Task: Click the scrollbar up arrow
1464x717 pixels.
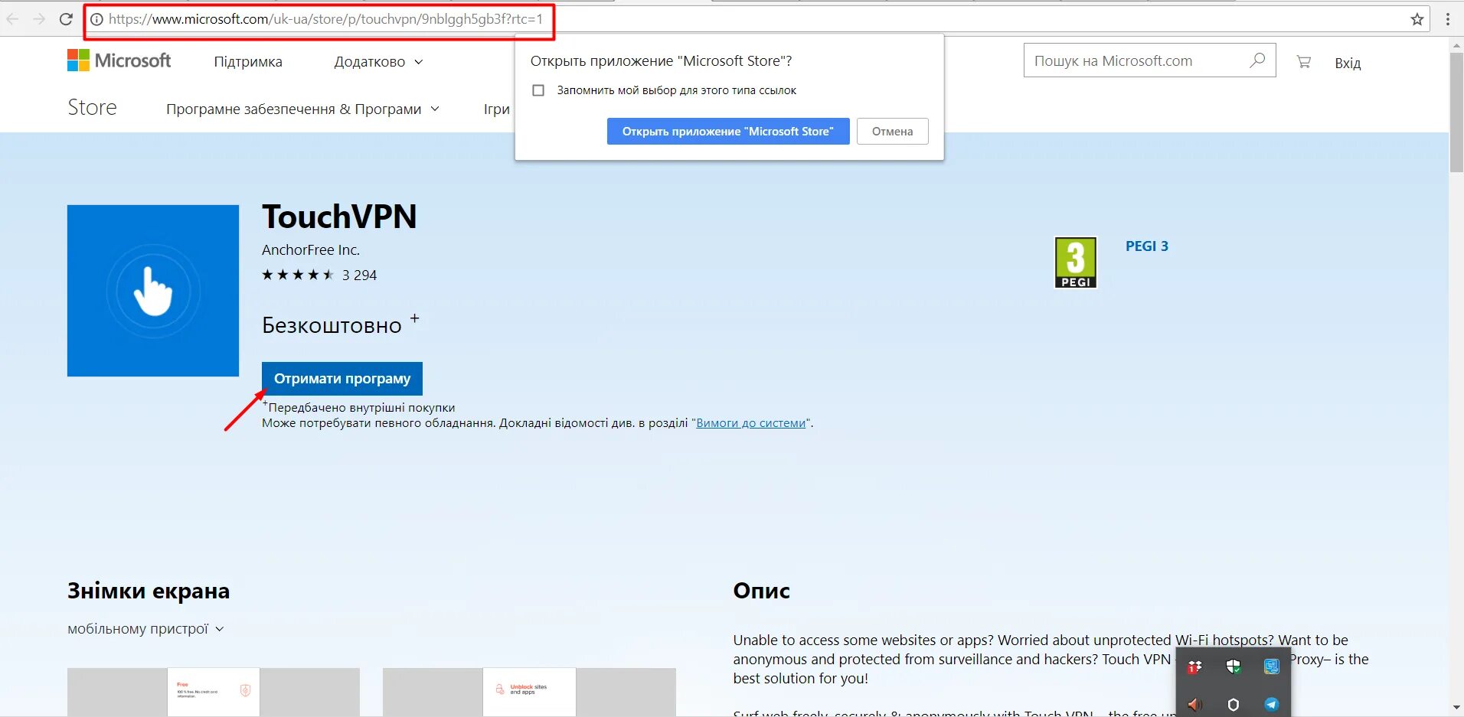Action: tap(1456, 46)
